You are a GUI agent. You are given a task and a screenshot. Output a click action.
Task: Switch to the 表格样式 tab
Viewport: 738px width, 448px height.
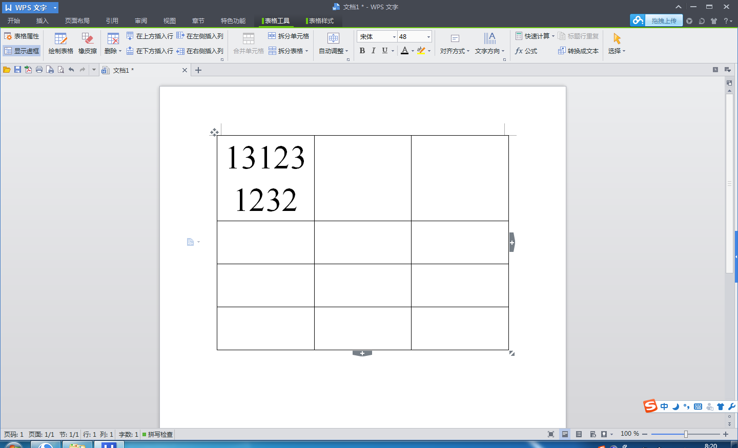[x=320, y=21]
